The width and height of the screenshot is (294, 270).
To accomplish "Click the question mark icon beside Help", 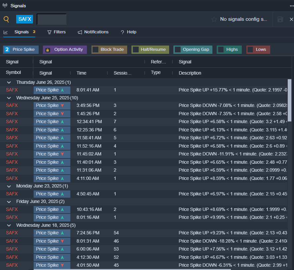I will pyautogui.click(x=123, y=32).
